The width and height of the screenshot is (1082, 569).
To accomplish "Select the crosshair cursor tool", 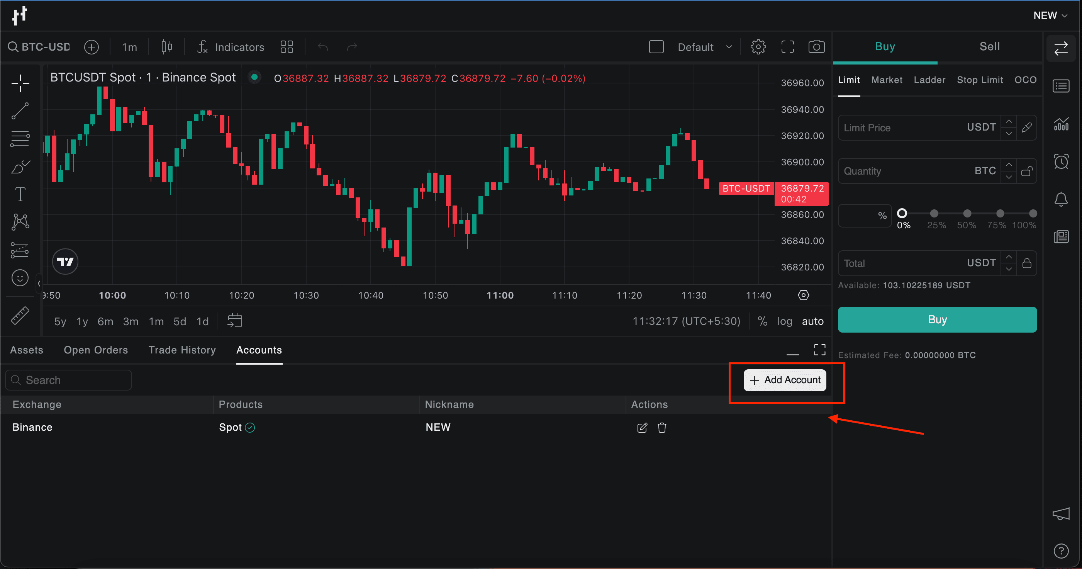I will [20, 83].
